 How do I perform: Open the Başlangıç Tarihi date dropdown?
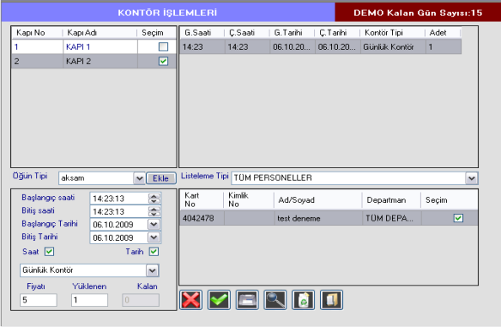coord(154,225)
